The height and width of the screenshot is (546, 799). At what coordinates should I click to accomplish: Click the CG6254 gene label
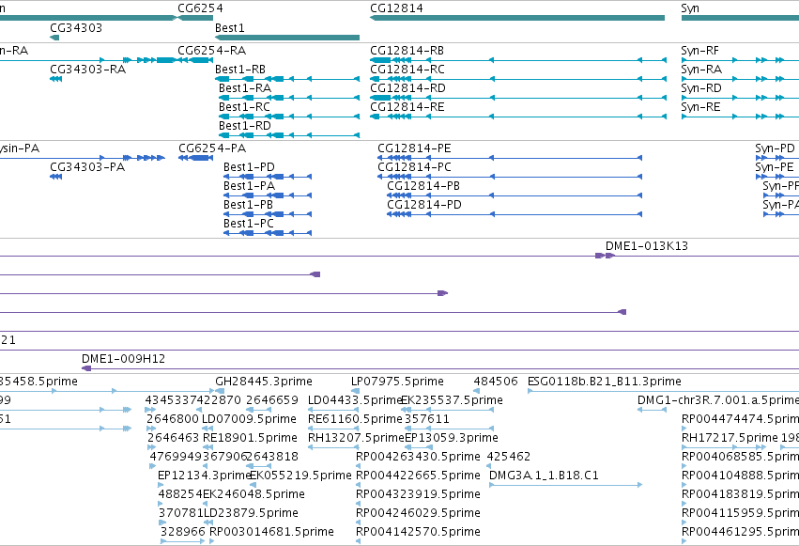200,8
